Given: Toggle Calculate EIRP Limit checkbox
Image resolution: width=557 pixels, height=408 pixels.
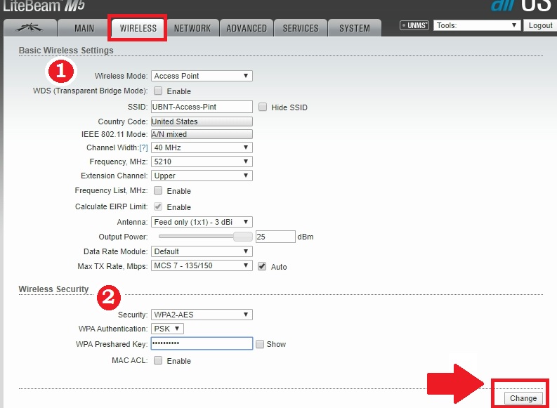Looking at the screenshot, I should pyautogui.click(x=158, y=206).
